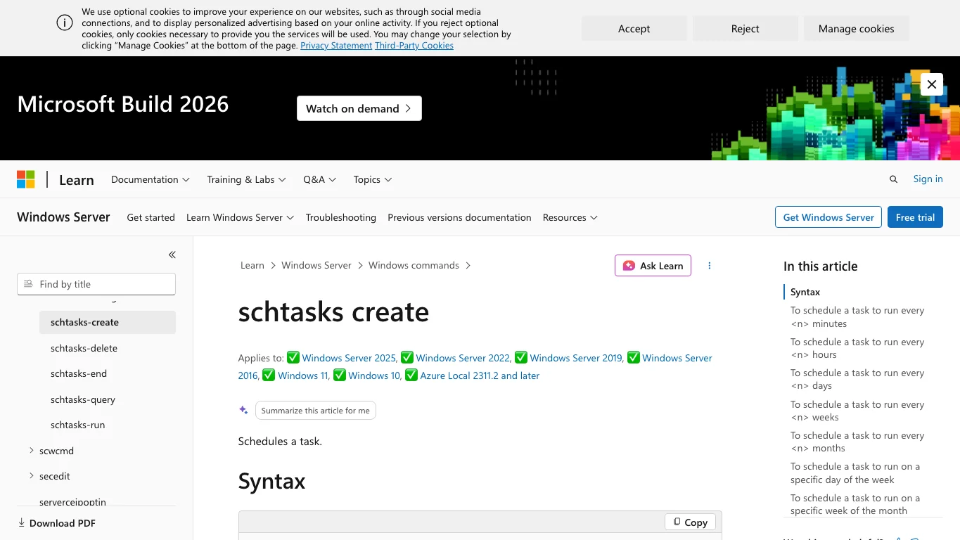The width and height of the screenshot is (960, 540).
Task: Jump to run every <n> days section
Action: 857,379
